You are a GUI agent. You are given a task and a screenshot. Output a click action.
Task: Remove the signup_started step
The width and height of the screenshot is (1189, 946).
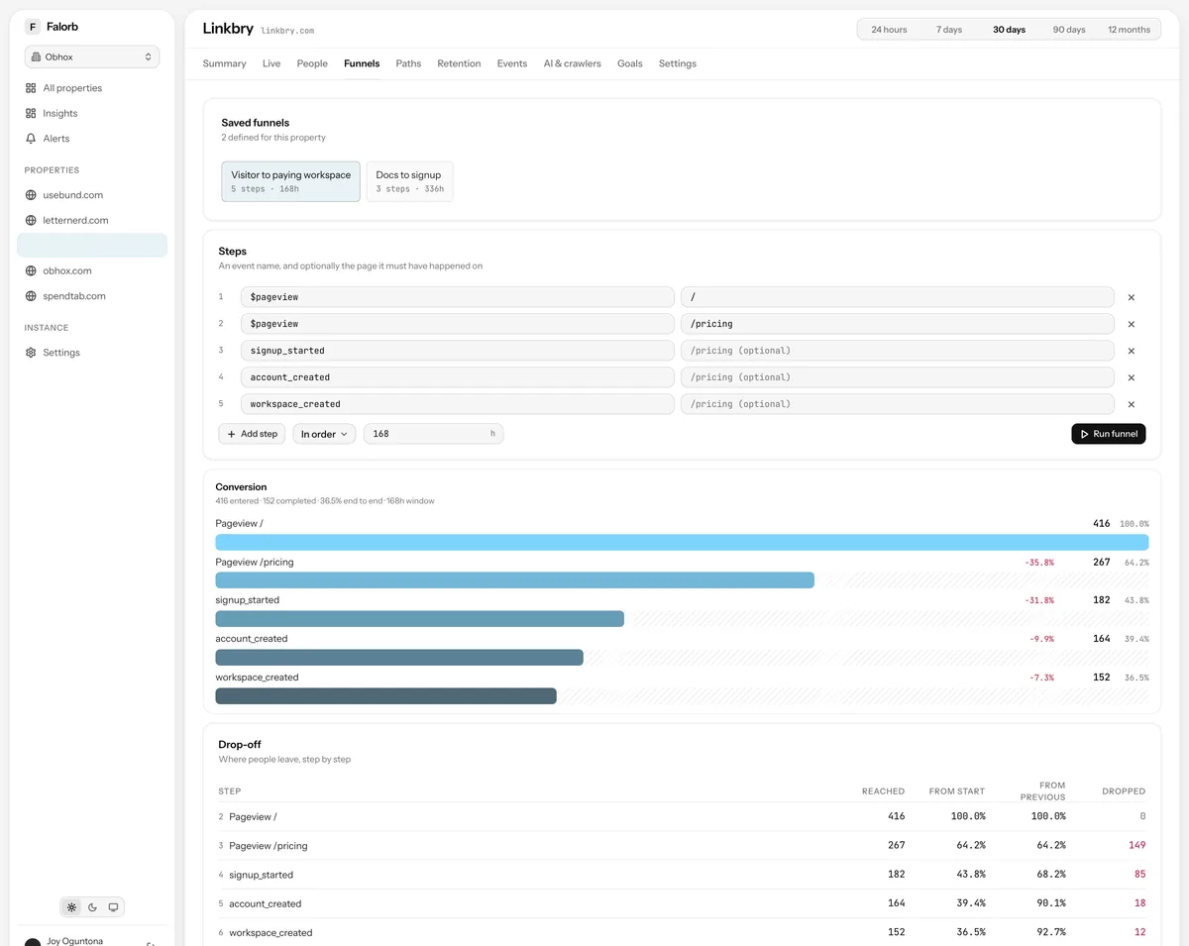[1132, 351]
